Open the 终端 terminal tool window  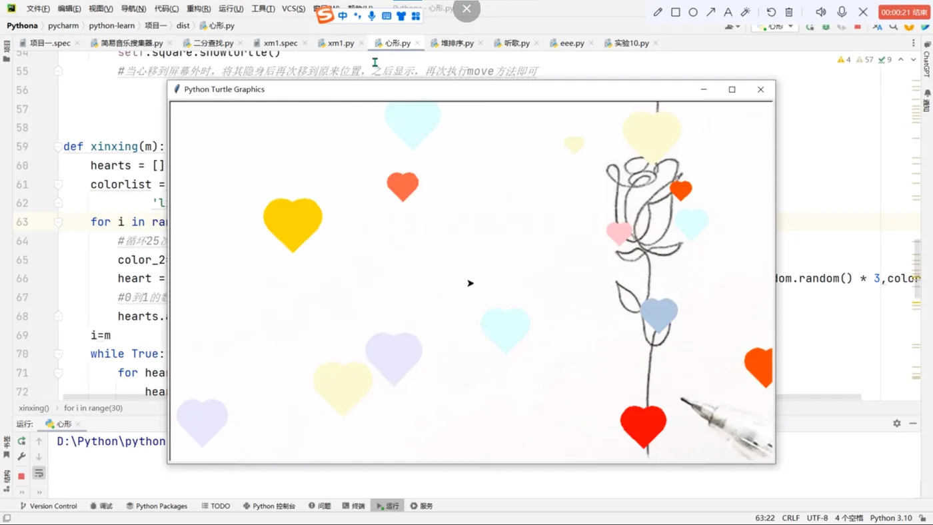[353, 506]
